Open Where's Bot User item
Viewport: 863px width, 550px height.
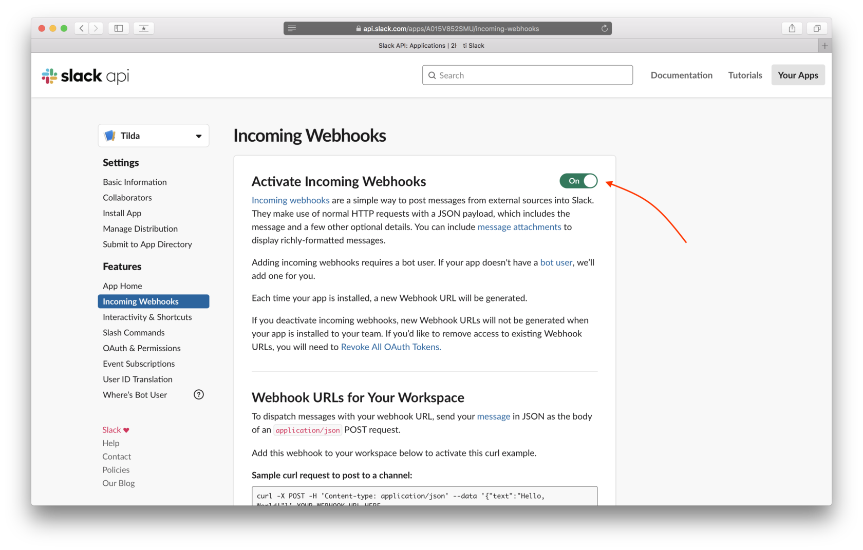pos(135,394)
